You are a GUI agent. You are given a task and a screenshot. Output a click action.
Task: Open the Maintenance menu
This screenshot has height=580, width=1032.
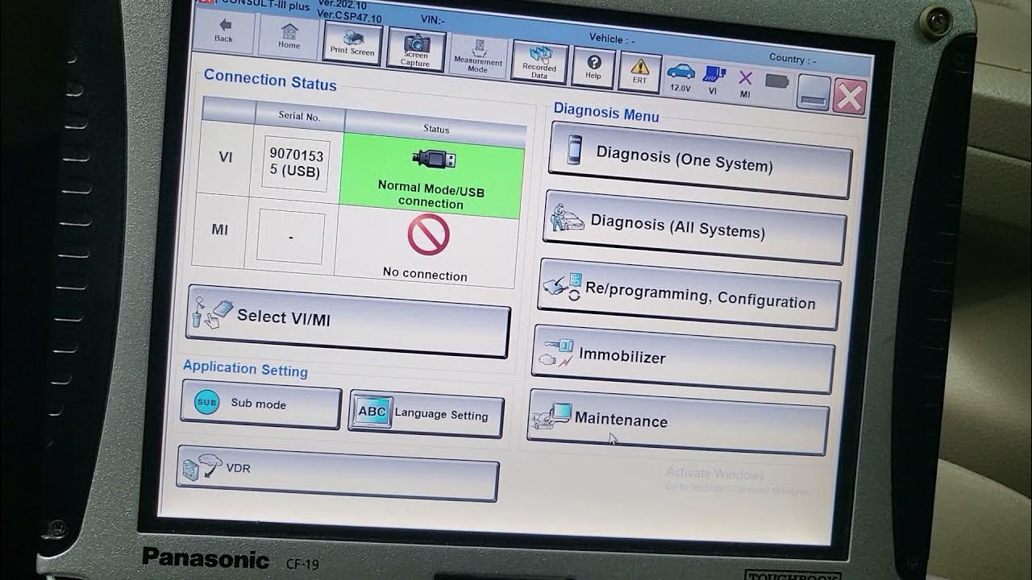678,422
